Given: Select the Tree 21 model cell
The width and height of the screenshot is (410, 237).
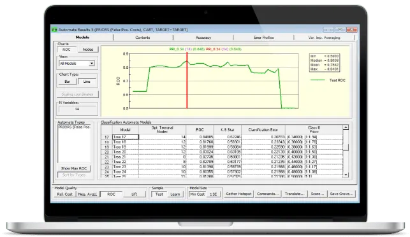Looking at the screenshot, I should pos(126,157).
